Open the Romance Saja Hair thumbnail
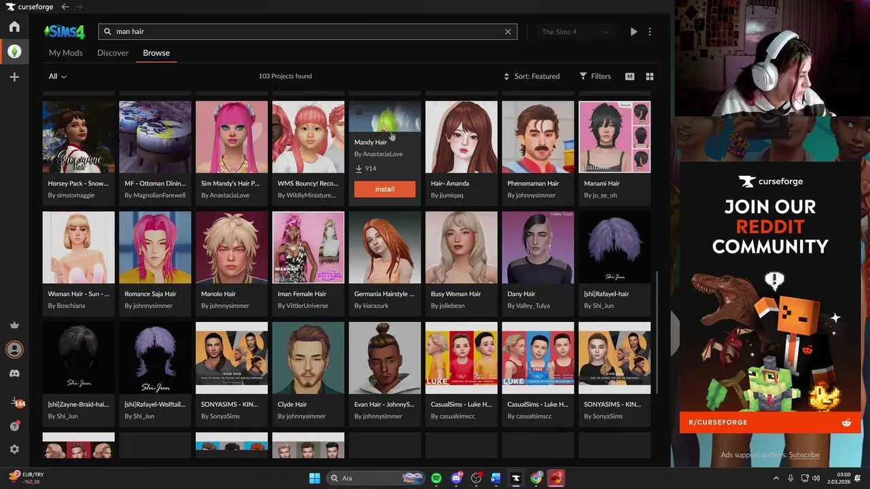Screen dimensions: 870x489 [155, 247]
